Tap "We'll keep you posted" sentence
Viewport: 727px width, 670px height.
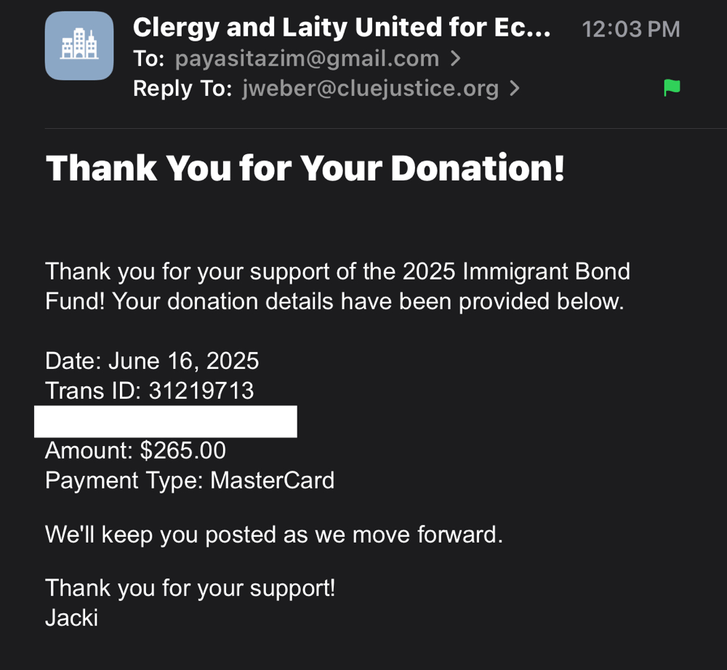[274, 535]
